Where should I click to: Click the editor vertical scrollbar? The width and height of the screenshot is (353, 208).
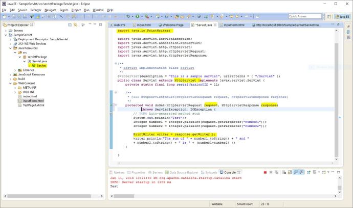pos(336,100)
